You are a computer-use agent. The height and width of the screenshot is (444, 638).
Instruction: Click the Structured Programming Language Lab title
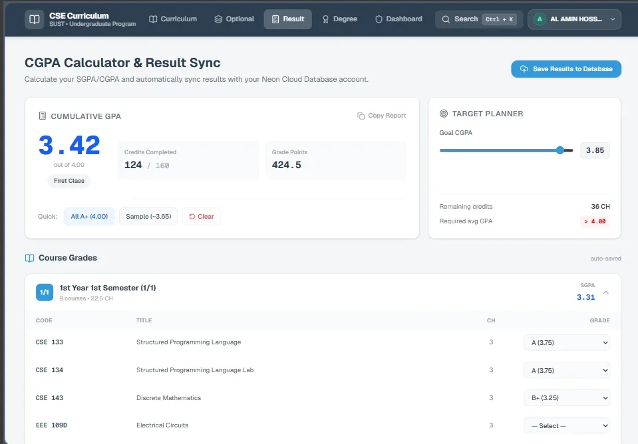click(195, 370)
